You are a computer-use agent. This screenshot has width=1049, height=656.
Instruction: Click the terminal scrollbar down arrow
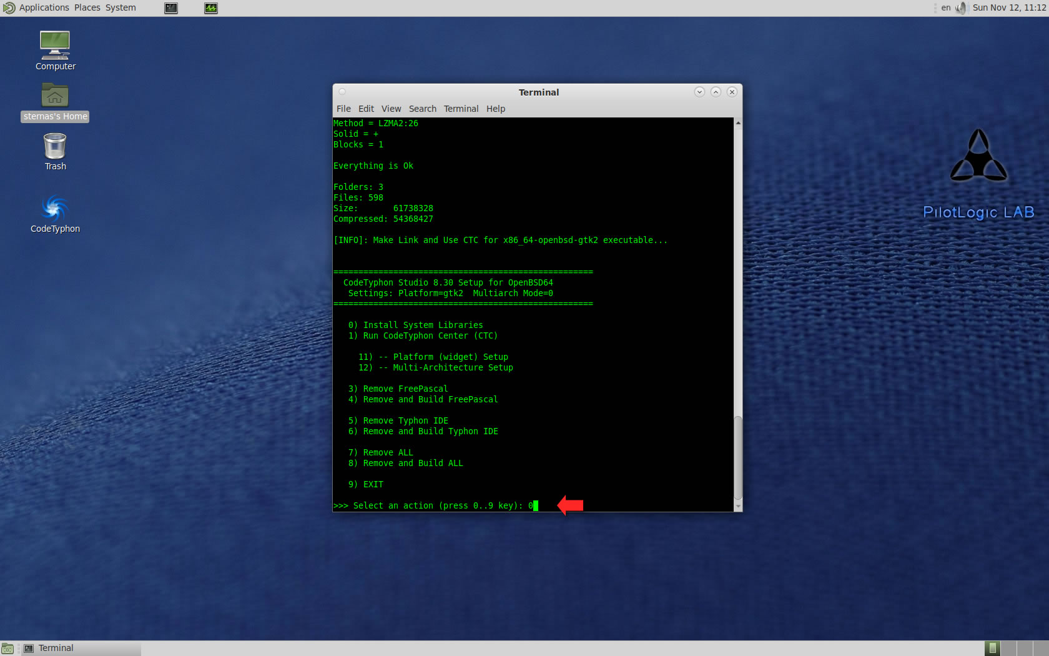coord(738,507)
